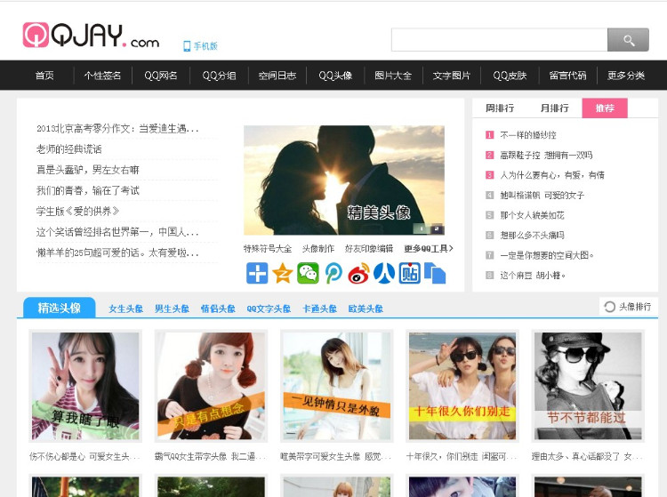The image size is (667, 497).
Task: Open ranked item 那个女人貌美如花
Action: pos(532,215)
